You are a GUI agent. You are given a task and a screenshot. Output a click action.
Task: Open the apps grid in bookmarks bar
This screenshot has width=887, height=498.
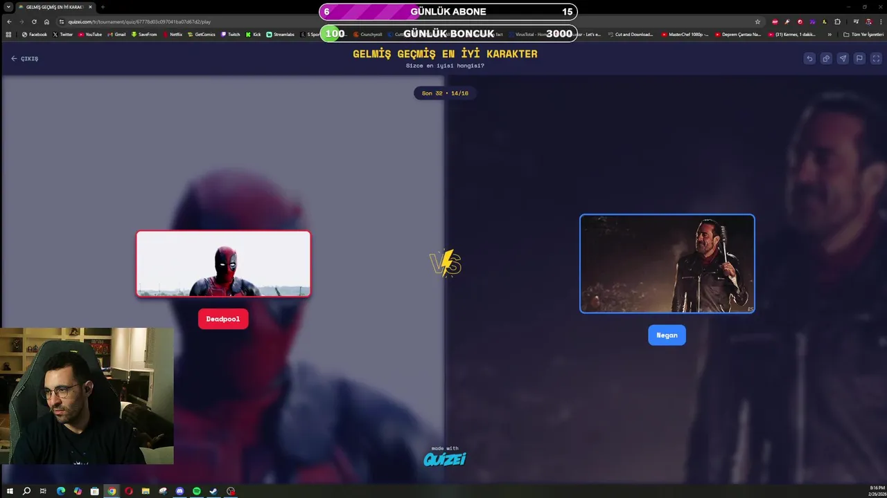pyautogui.click(x=8, y=34)
